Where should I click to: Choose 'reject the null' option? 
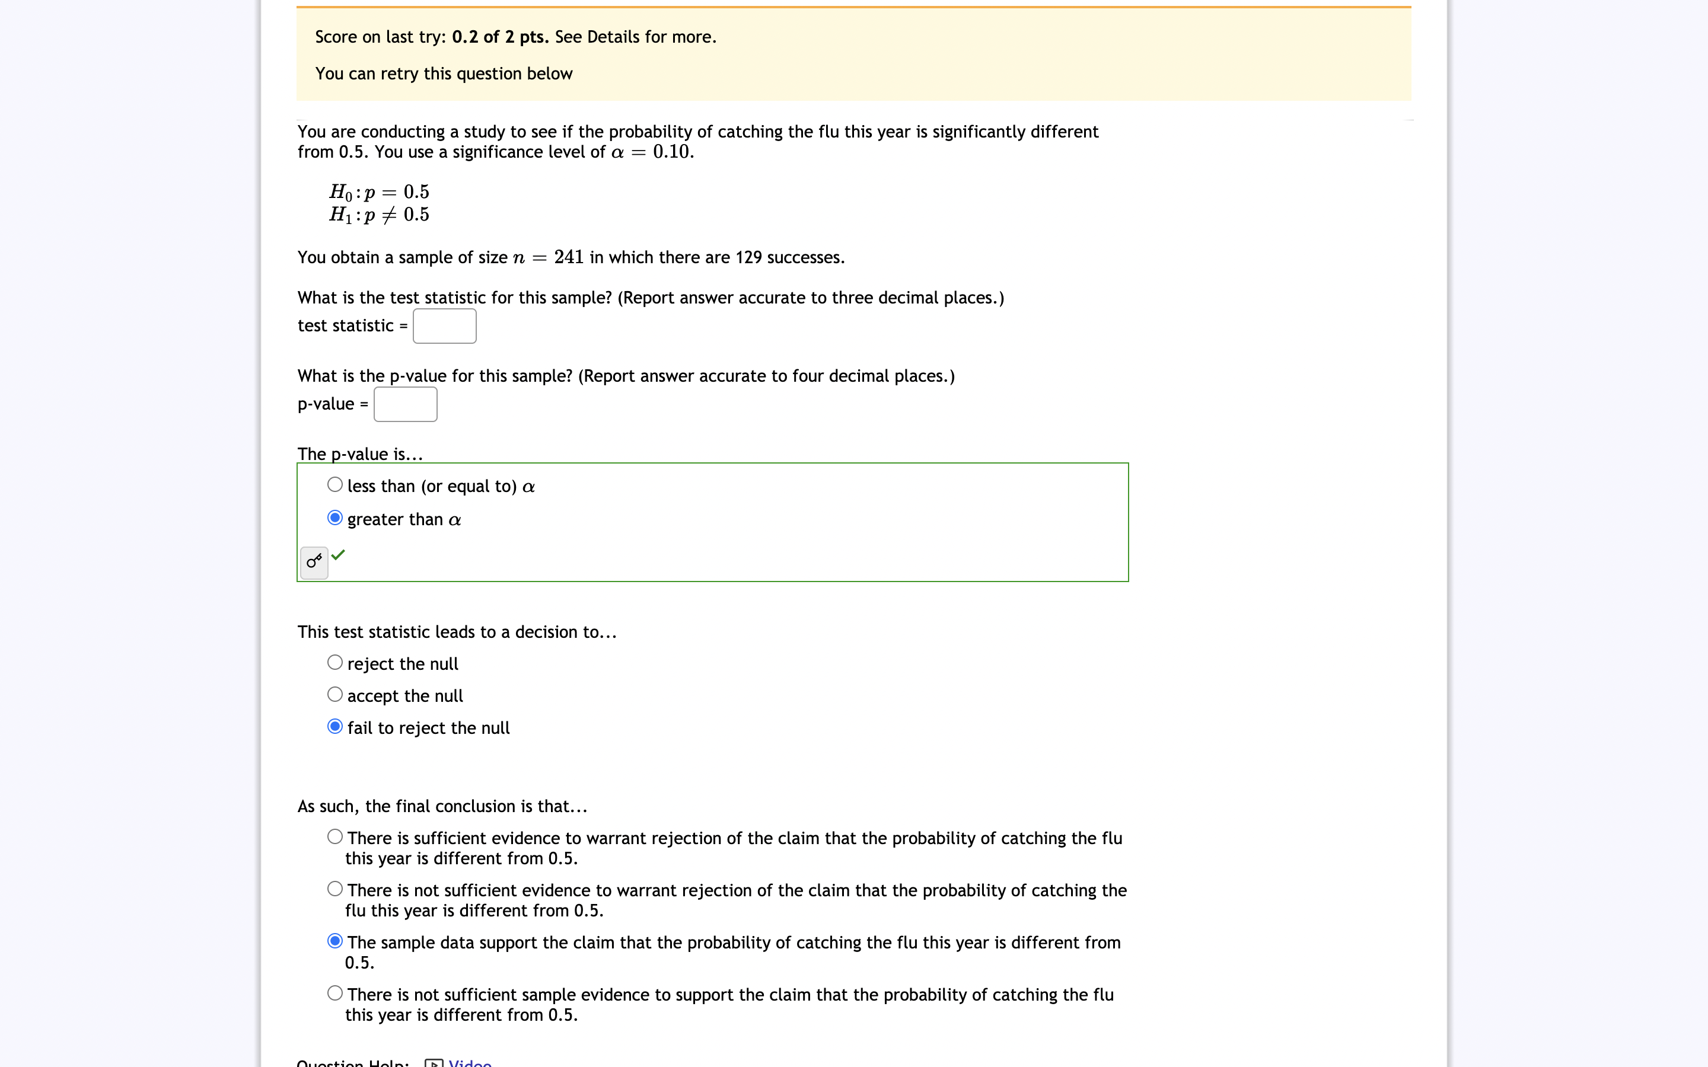(x=335, y=663)
